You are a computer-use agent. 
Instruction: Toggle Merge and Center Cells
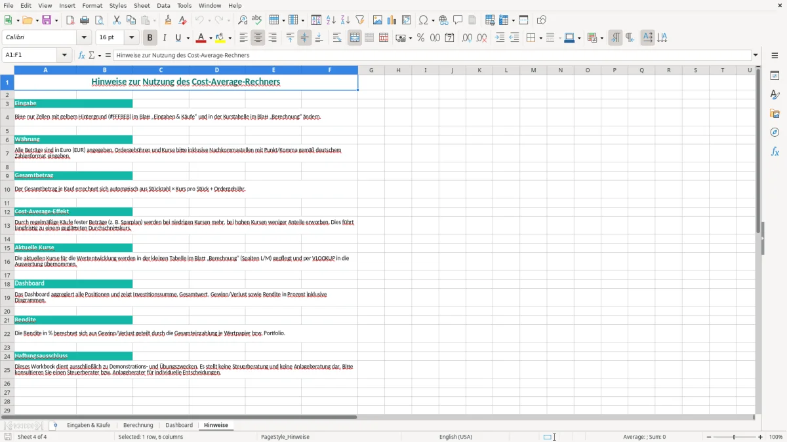pos(355,38)
